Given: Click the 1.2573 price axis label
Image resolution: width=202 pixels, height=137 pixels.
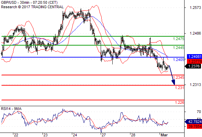Looking at the screenshot, I should [x=195, y=8].
